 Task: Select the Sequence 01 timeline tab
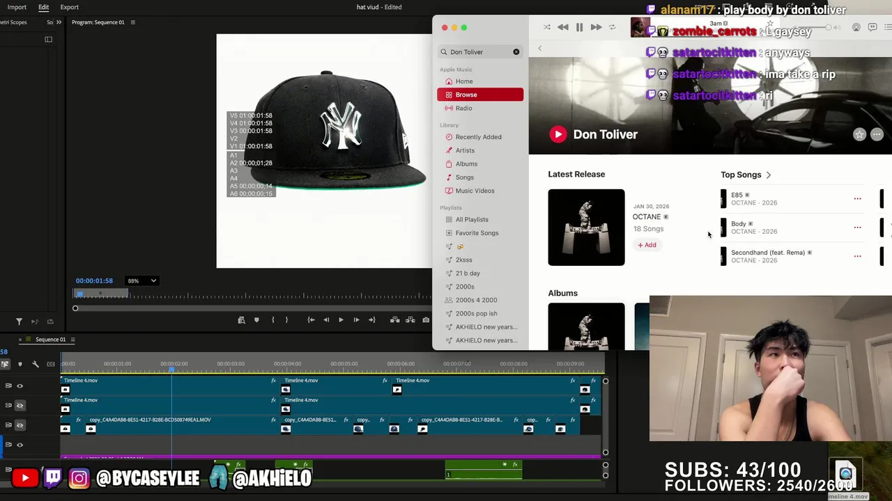click(50, 340)
